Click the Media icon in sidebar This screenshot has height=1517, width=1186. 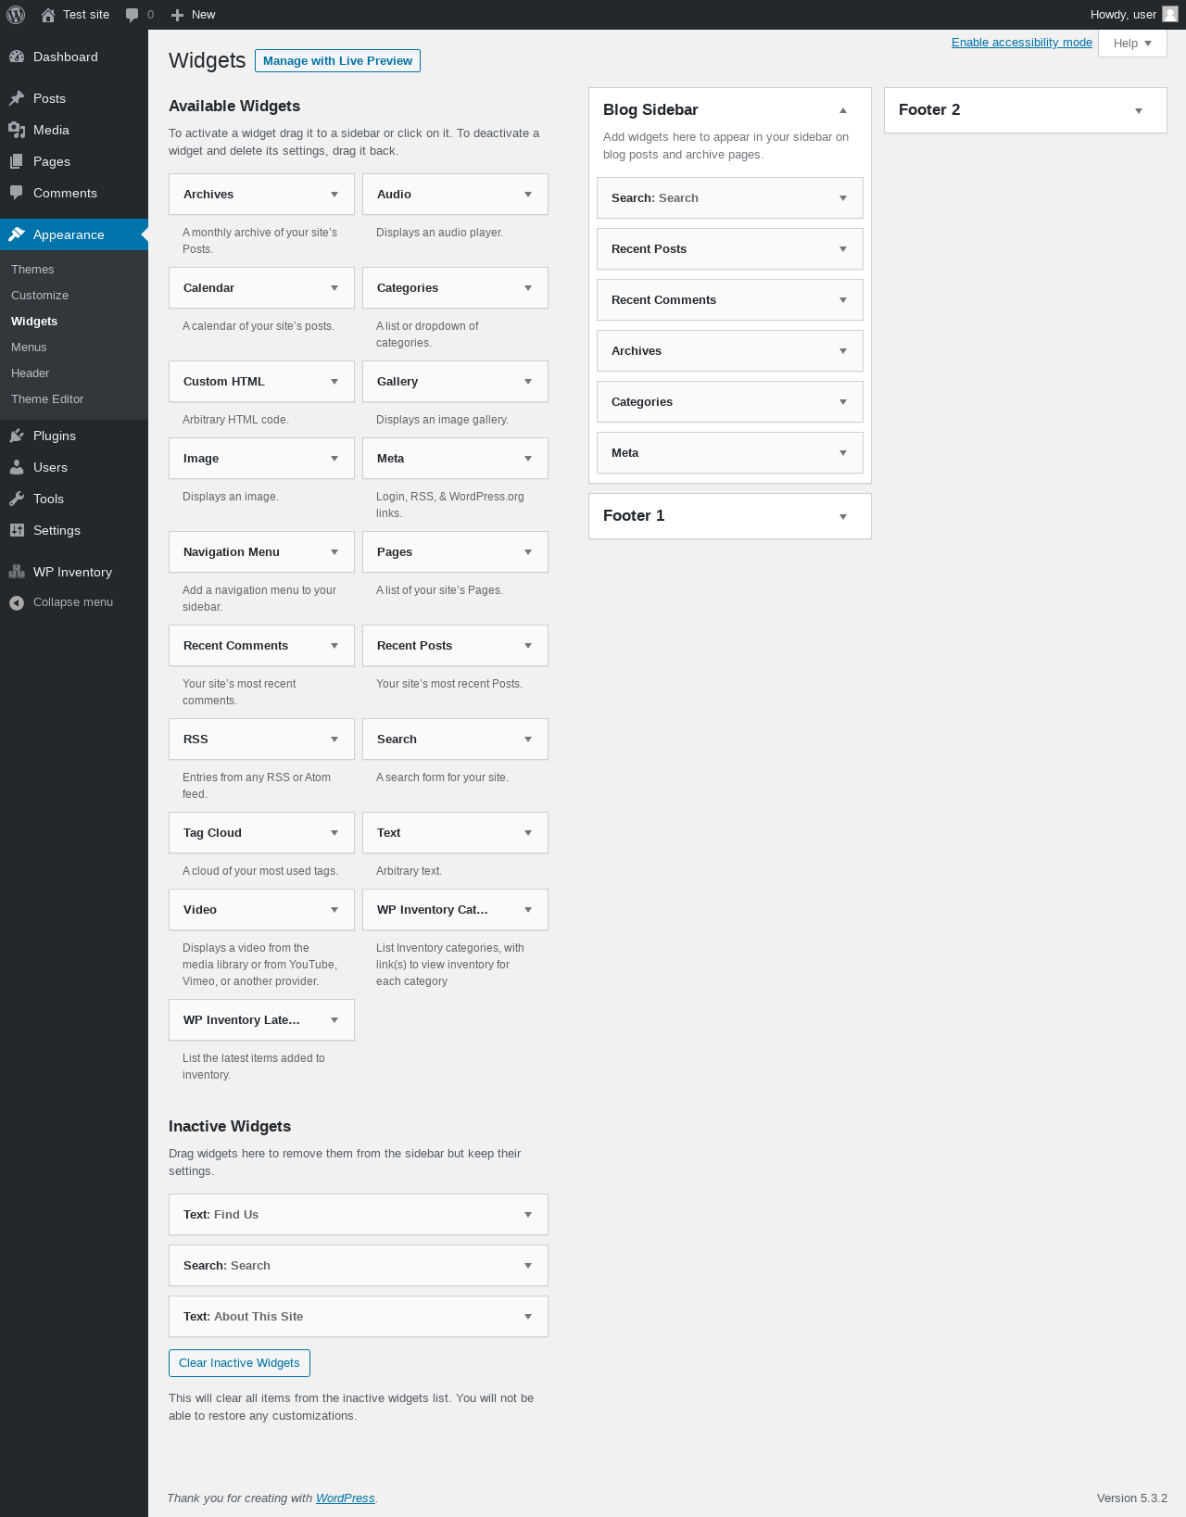click(17, 130)
